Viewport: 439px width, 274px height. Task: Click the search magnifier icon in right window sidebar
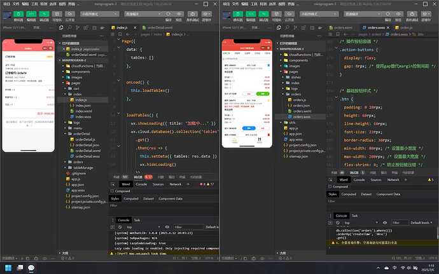[287, 28]
